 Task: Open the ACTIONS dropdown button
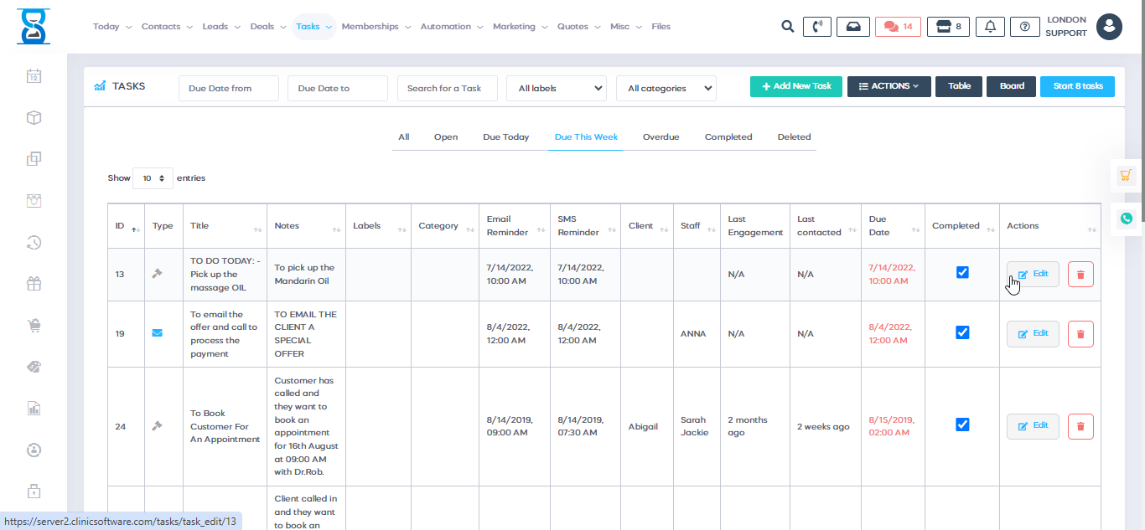point(889,86)
